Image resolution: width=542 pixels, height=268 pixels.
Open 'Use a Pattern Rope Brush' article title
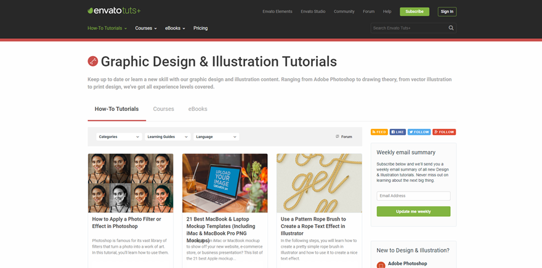(313, 226)
